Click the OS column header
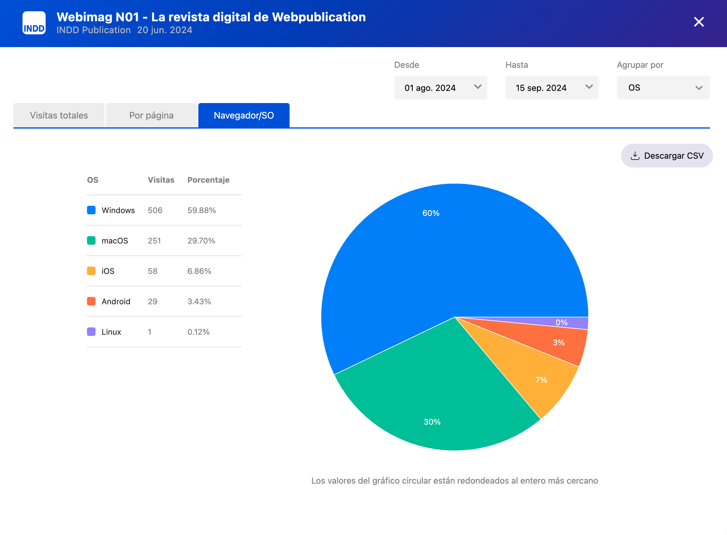Image resolution: width=727 pixels, height=535 pixels. click(x=93, y=180)
